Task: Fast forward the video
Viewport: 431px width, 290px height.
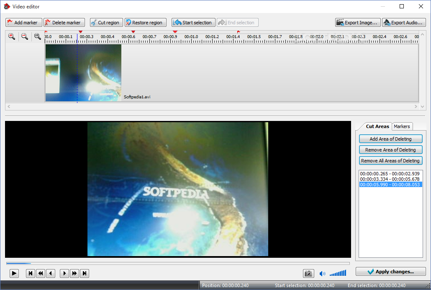Action: coord(74,273)
